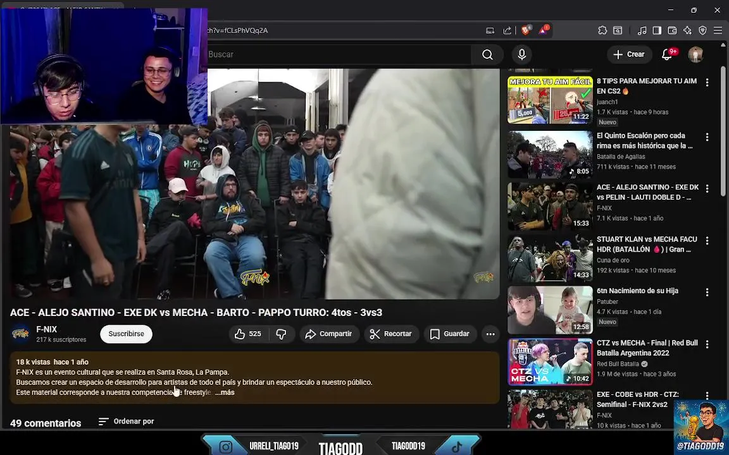Screen dimensions: 729x455
Task: Share the video via Compartir
Action: 328,334
